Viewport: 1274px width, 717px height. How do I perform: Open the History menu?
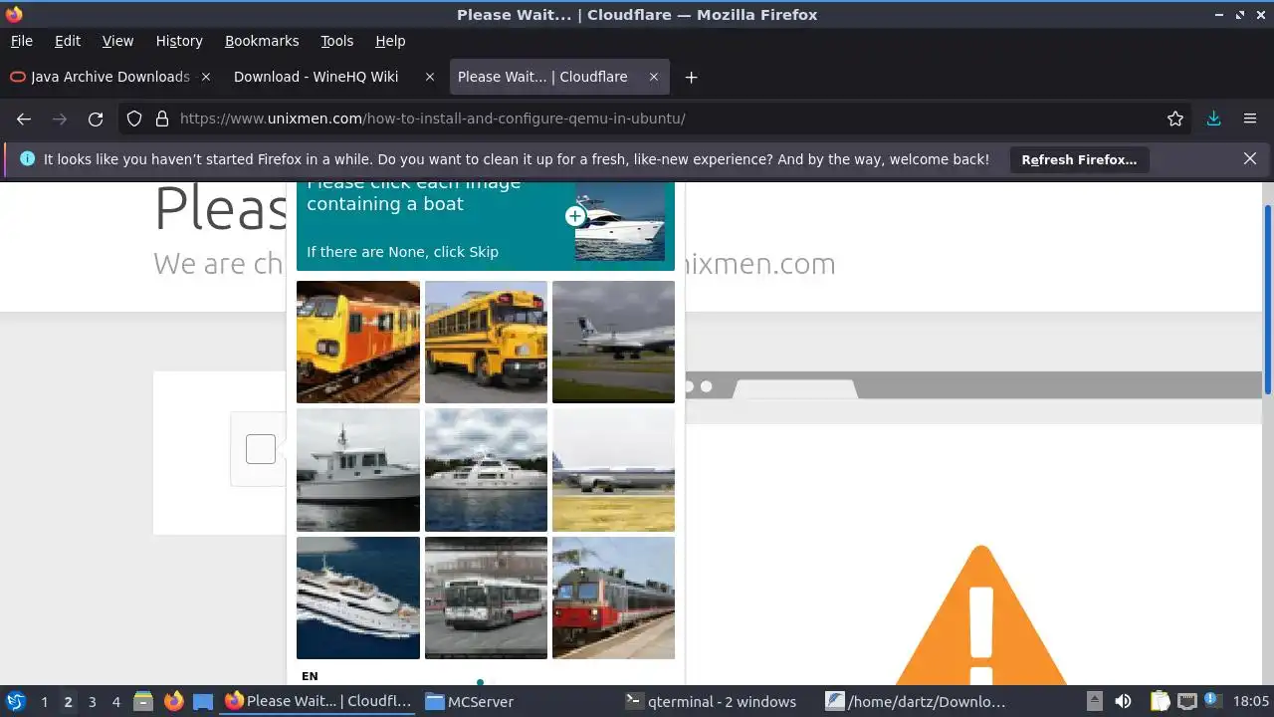point(179,41)
